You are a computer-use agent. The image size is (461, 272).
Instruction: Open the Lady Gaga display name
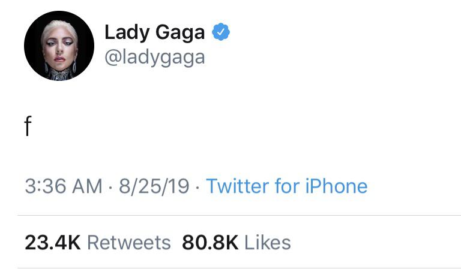tap(155, 32)
